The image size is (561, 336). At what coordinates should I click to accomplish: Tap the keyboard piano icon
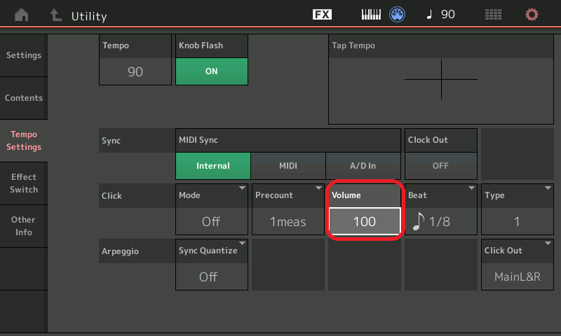[x=372, y=15]
